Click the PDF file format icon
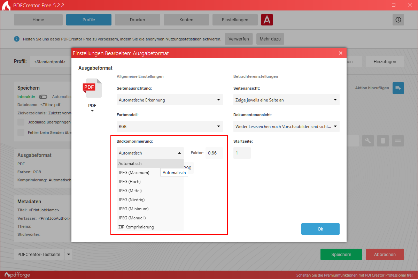 pos(92,88)
